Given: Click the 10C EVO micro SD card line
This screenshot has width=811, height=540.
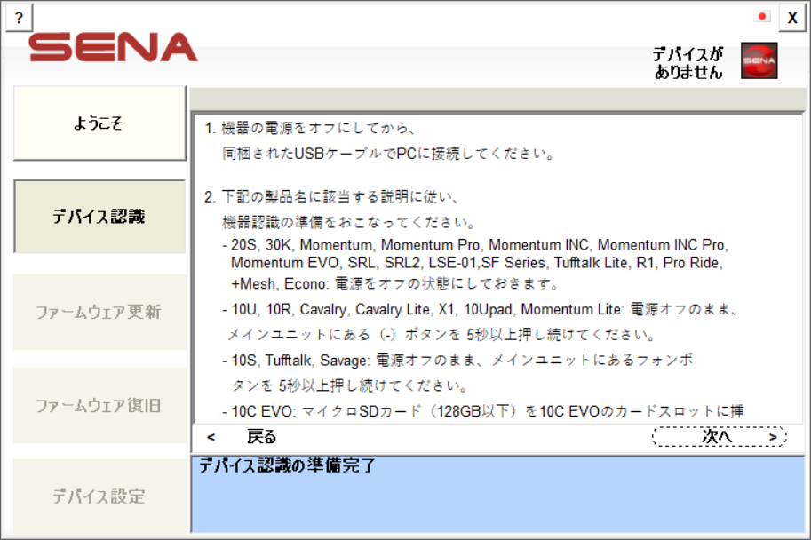Looking at the screenshot, I should (x=483, y=411).
